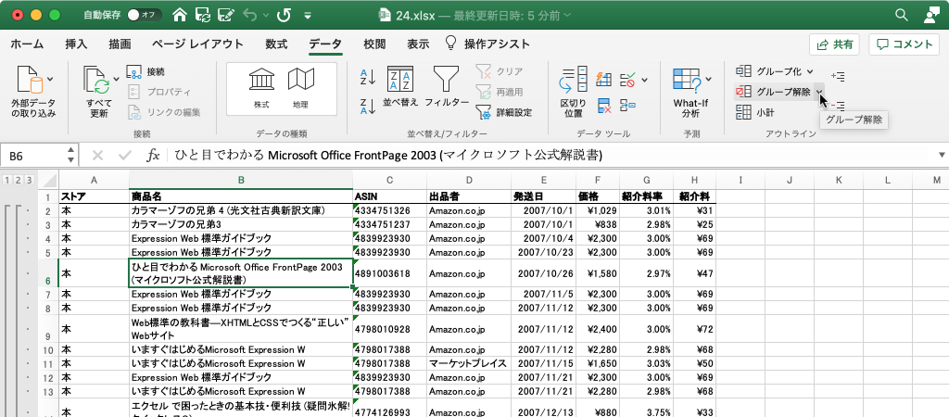
Task: Click the Name Box stepper arrows
Action: (71, 156)
